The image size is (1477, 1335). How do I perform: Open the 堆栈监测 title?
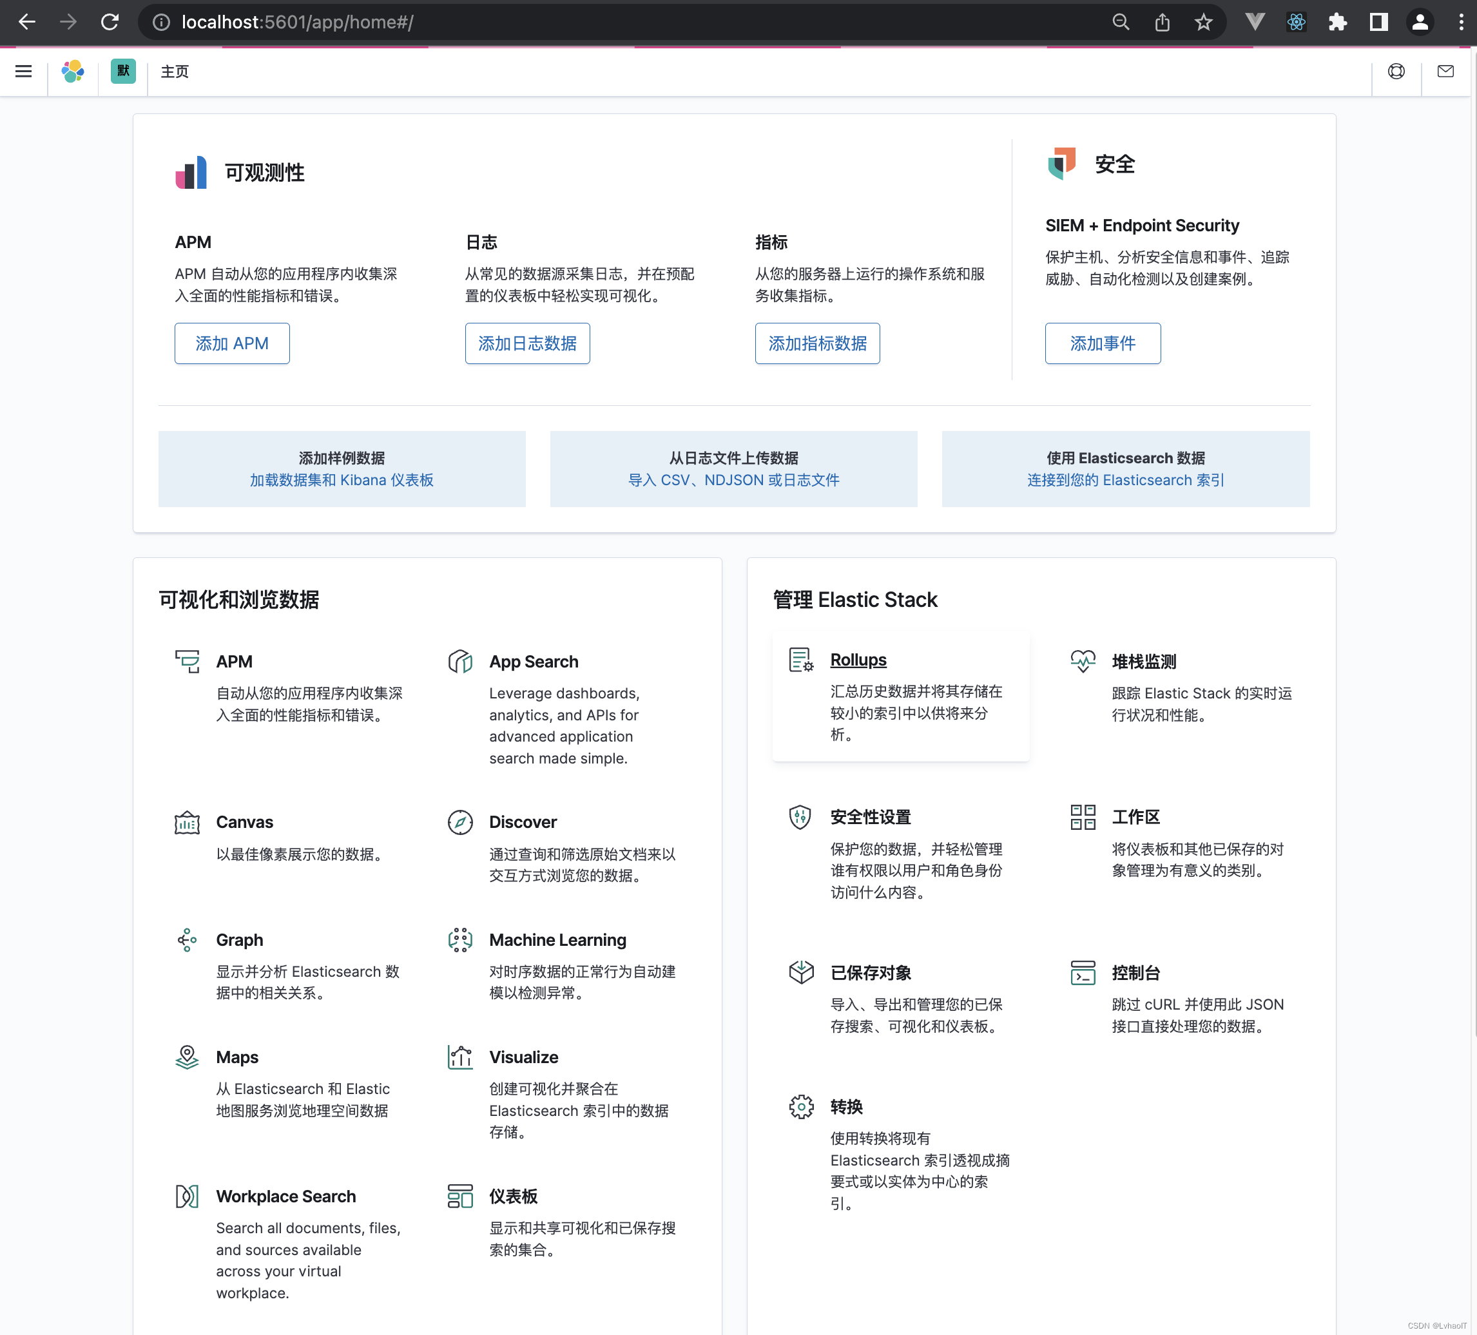1144,661
